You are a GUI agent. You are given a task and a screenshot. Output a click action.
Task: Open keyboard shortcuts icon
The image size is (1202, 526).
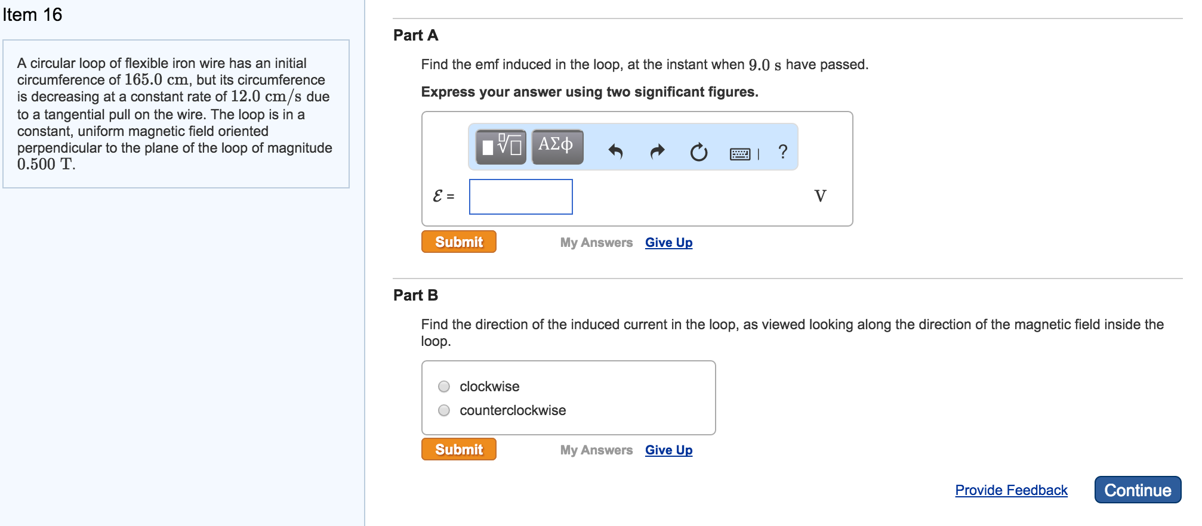coord(741,154)
